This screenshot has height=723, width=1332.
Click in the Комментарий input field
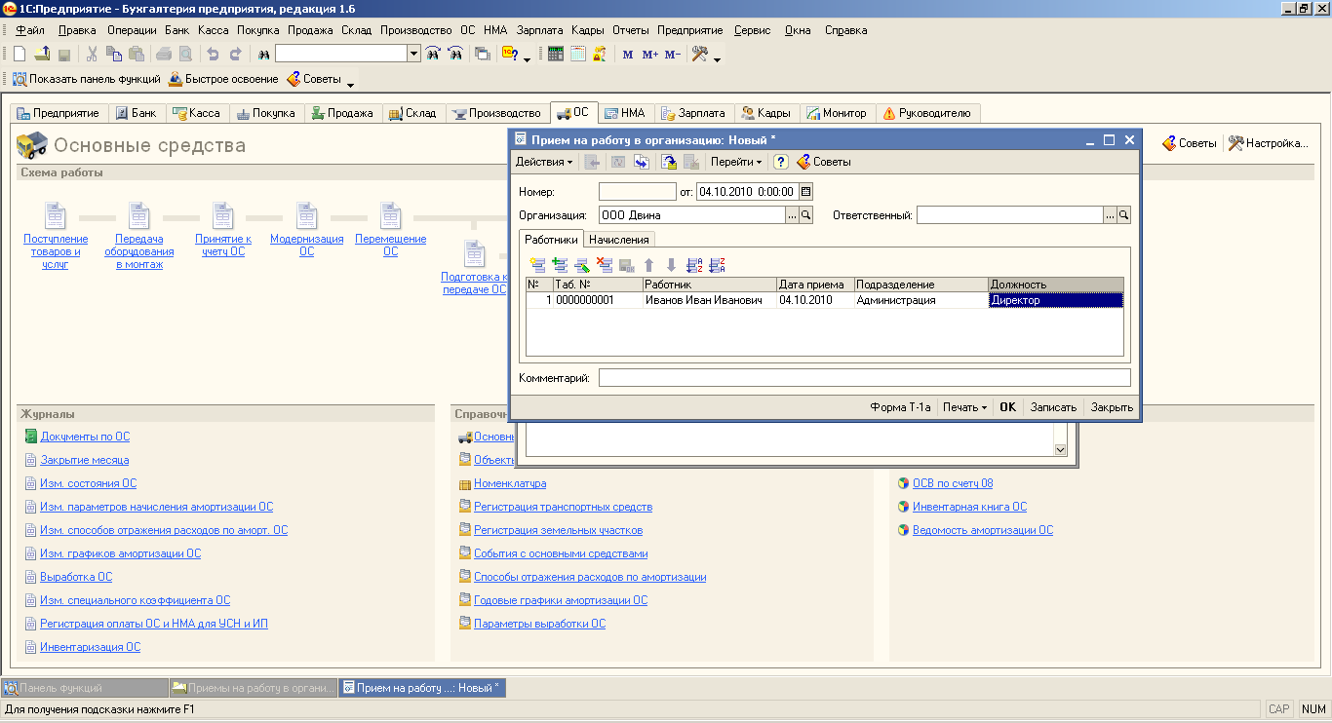[x=864, y=377]
